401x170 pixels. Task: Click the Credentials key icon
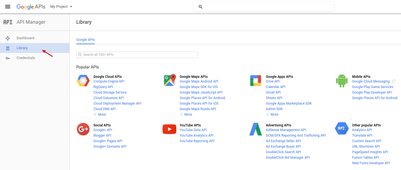point(8,58)
